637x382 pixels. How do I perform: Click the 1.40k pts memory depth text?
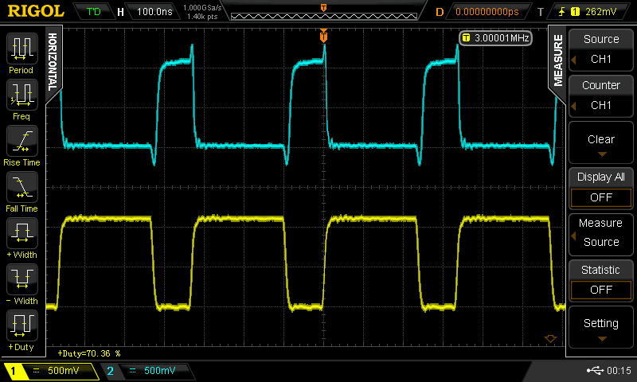coord(202,17)
